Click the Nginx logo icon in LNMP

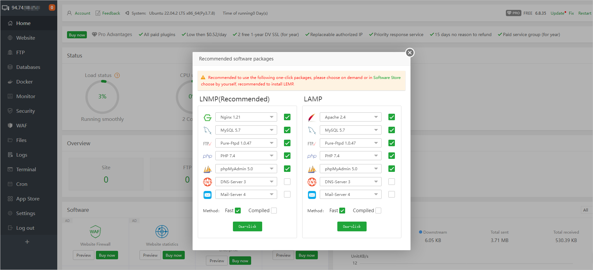[x=208, y=117]
